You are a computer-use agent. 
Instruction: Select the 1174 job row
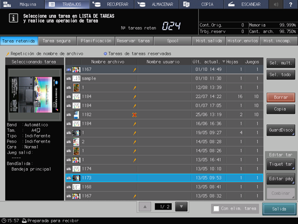(x=164, y=169)
